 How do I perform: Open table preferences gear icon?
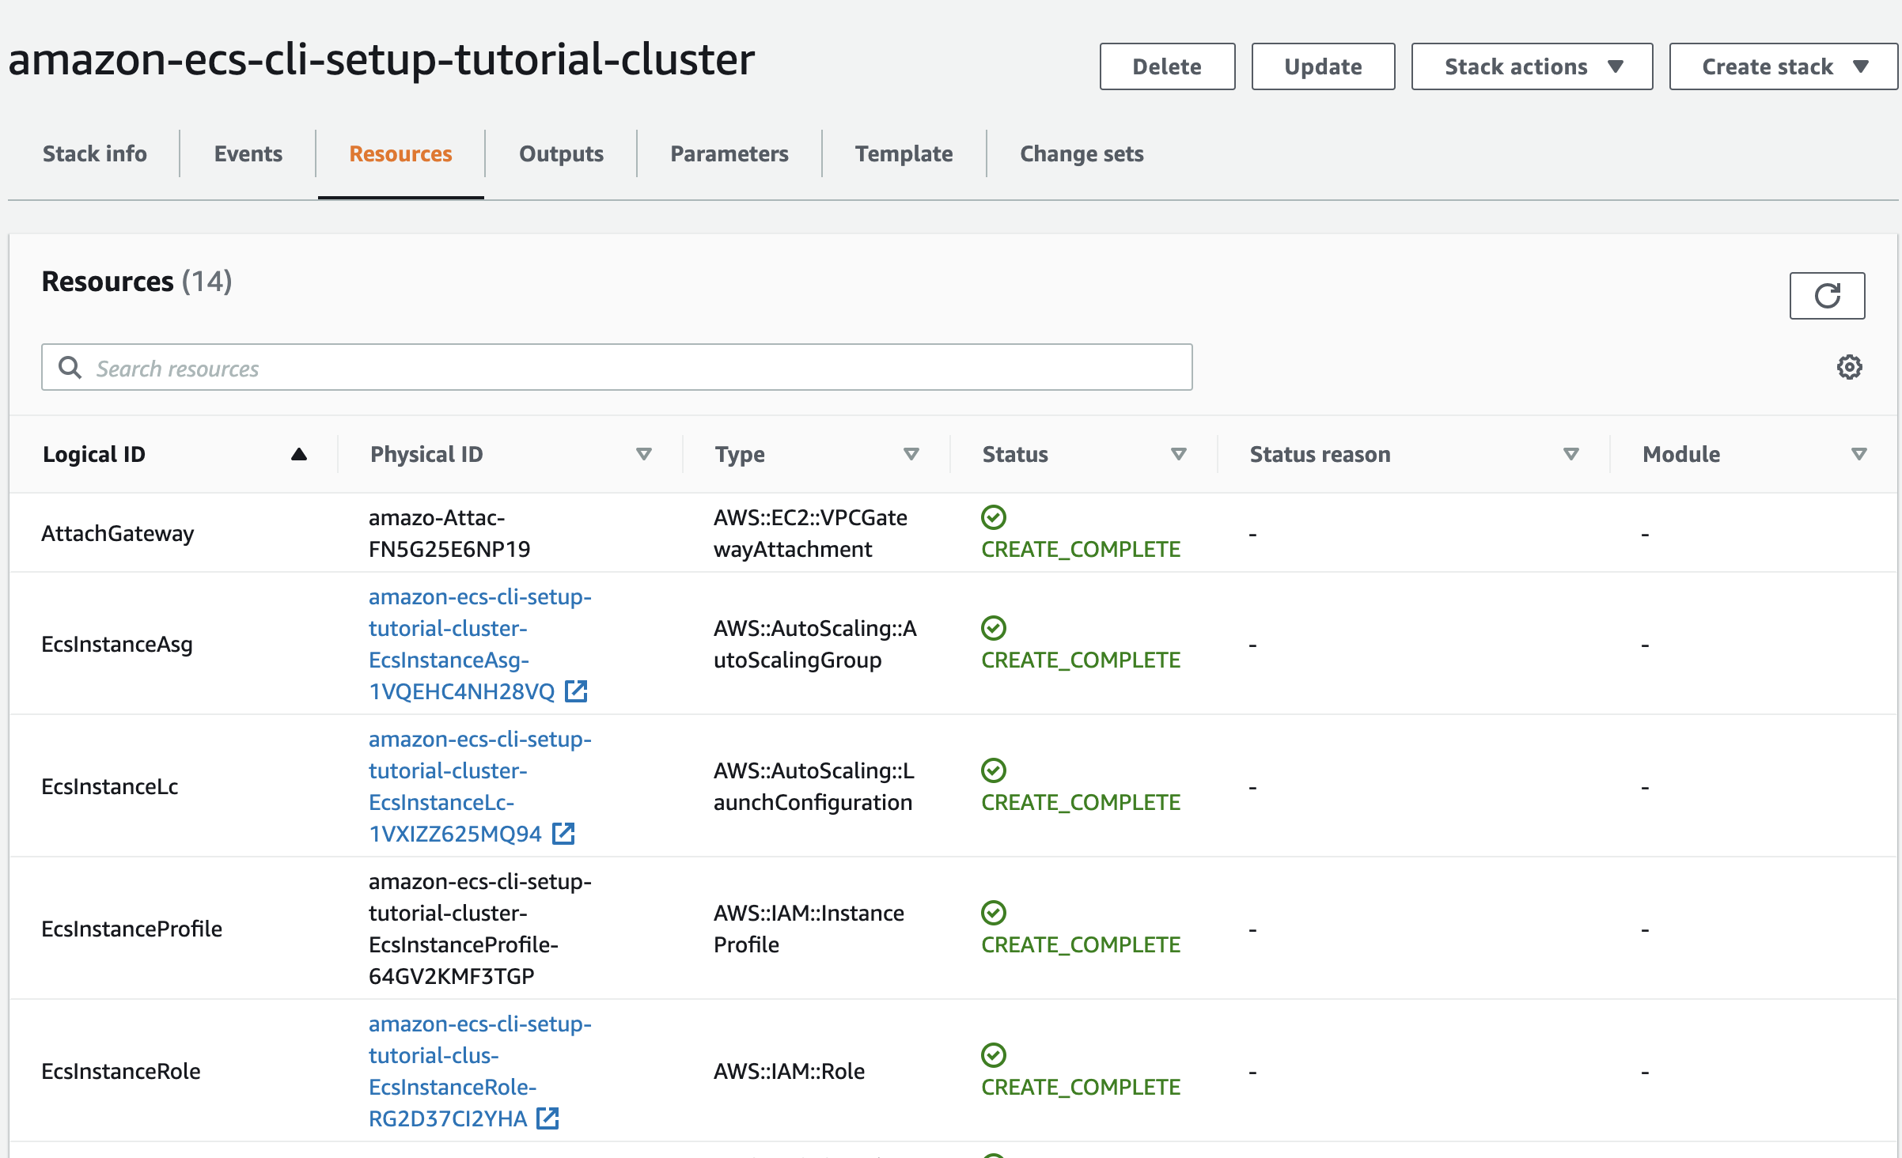point(1849,367)
